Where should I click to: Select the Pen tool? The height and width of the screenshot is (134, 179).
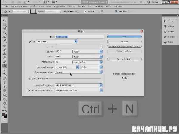[4, 78]
